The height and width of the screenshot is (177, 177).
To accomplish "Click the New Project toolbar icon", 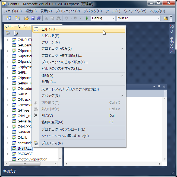I will tap(9, 18).
